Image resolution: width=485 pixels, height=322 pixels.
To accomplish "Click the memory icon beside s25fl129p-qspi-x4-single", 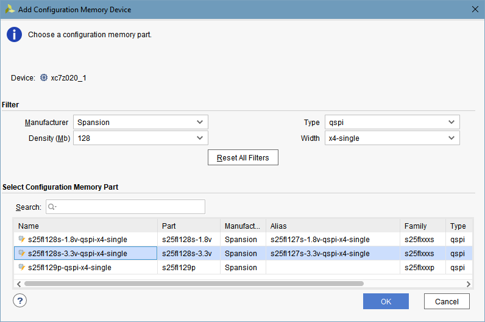I will [x=22, y=267].
